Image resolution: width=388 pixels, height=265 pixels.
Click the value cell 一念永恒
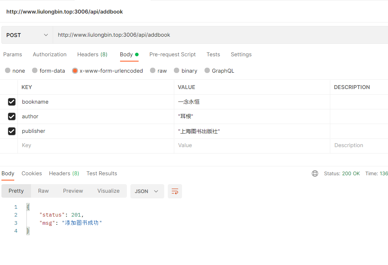pyautogui.click(x=252, y=102)
